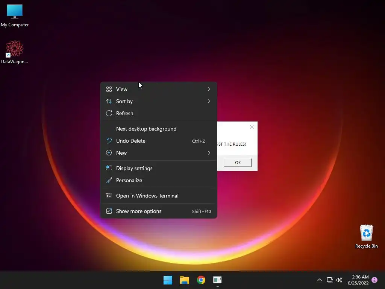This screenshot has width=385, height=289.
Task: Click the Ctrl+Z shortcut label
Action: [199, 141]
